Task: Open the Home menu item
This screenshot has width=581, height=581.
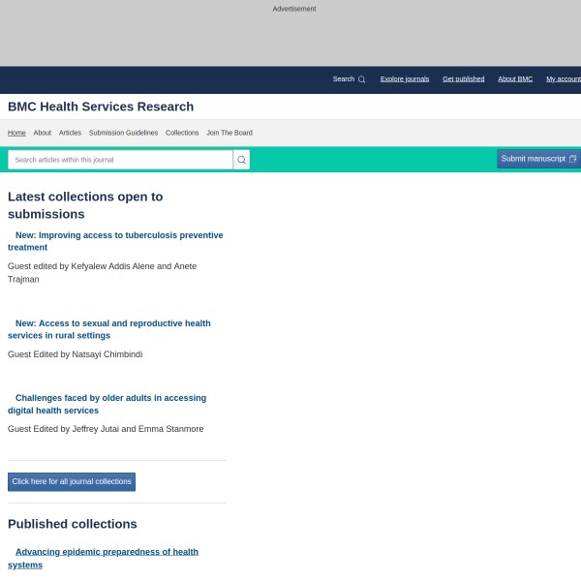Action: [16, 133]
